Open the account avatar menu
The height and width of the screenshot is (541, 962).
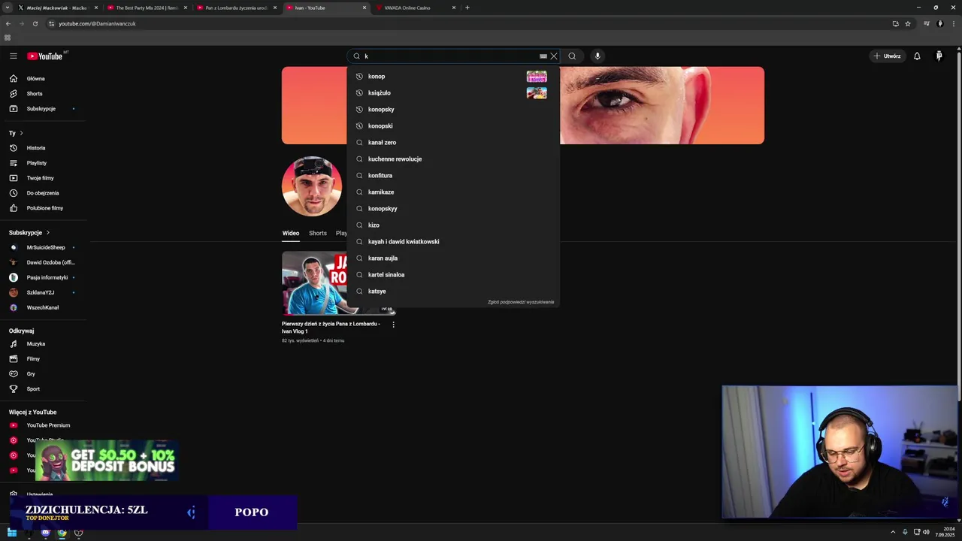(939, 56)
